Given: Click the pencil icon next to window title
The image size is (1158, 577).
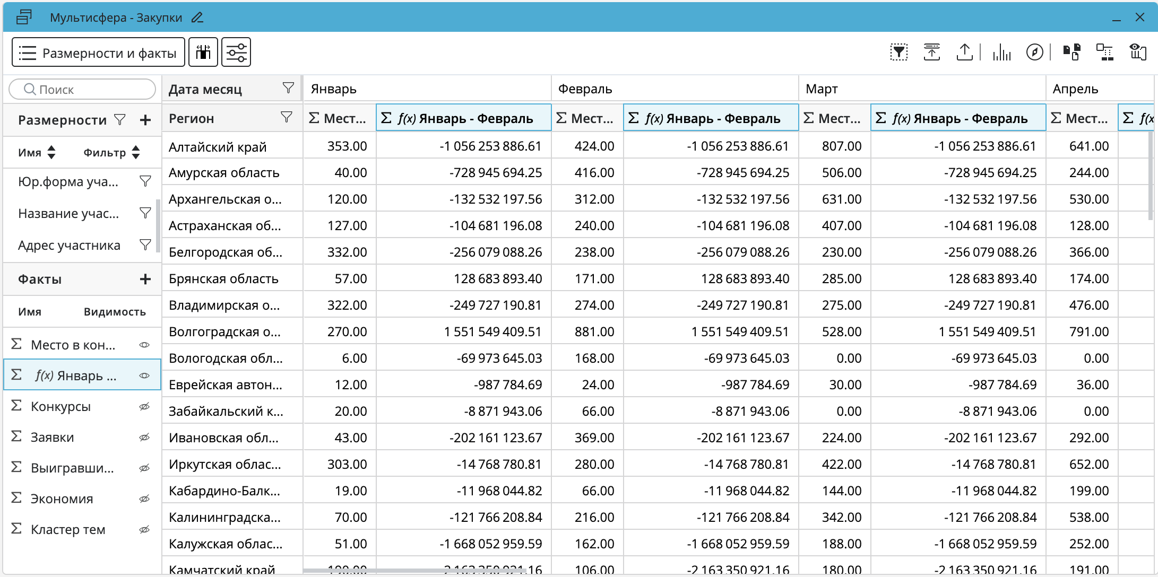Looking at the screenshot, I should [x=197, y=18].
